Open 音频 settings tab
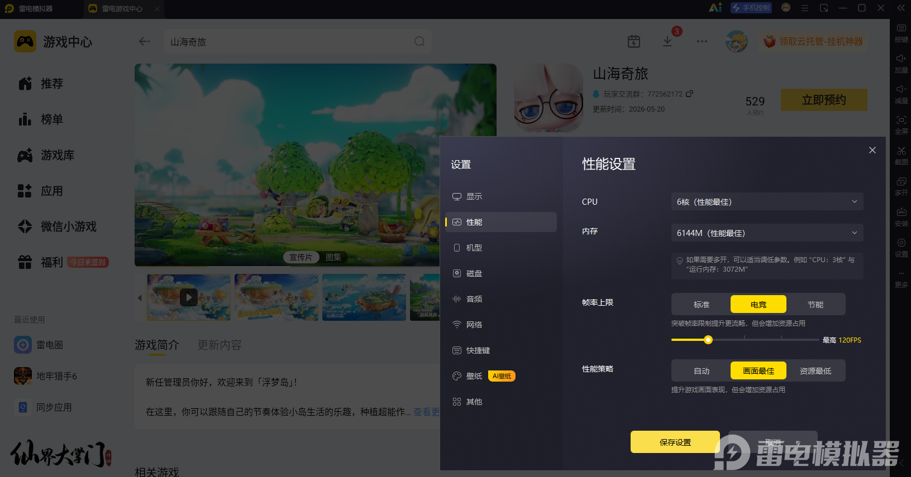911x477 pixels. pyautogui.click(x=501, y=299)
